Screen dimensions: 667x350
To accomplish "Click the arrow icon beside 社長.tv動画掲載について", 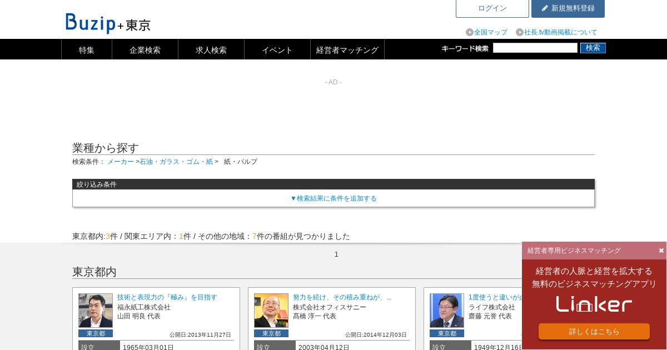I will tap(520, 32).
